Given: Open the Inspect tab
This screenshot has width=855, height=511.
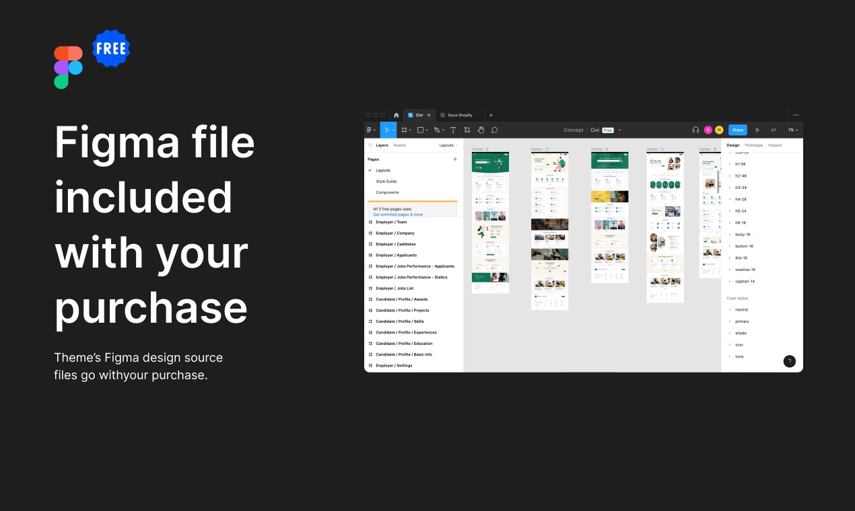Looking at the screenshot, I should coord(775,145).
